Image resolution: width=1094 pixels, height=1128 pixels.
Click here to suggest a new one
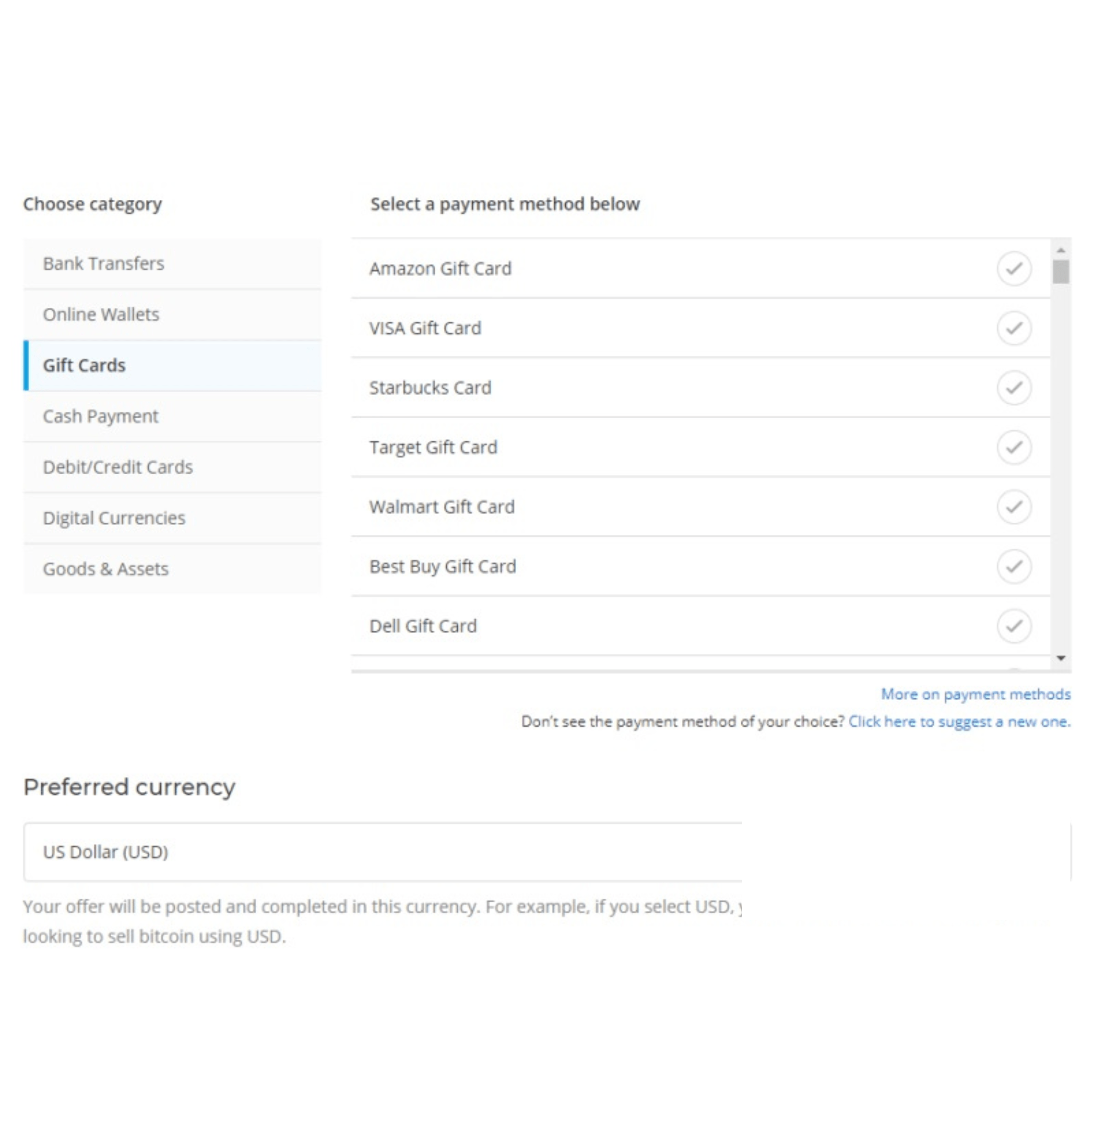[960, 722]
